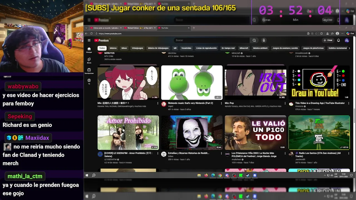The image size is (356, 200).
Task: Click the YouTube Premium logo
Action: [102, 40]
